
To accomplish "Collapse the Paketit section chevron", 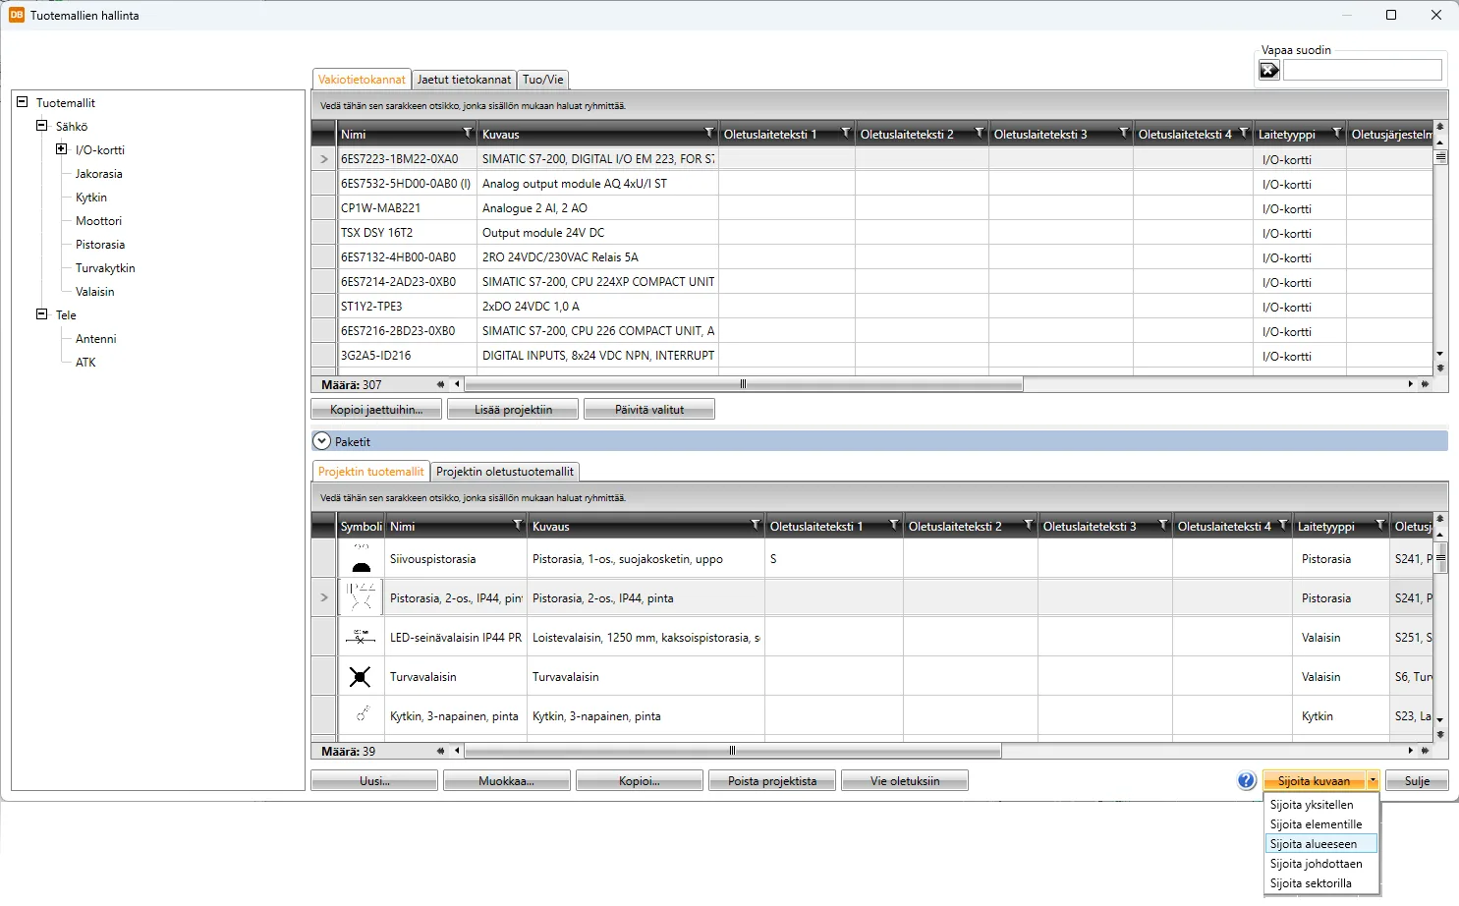I will coord(322,442).
